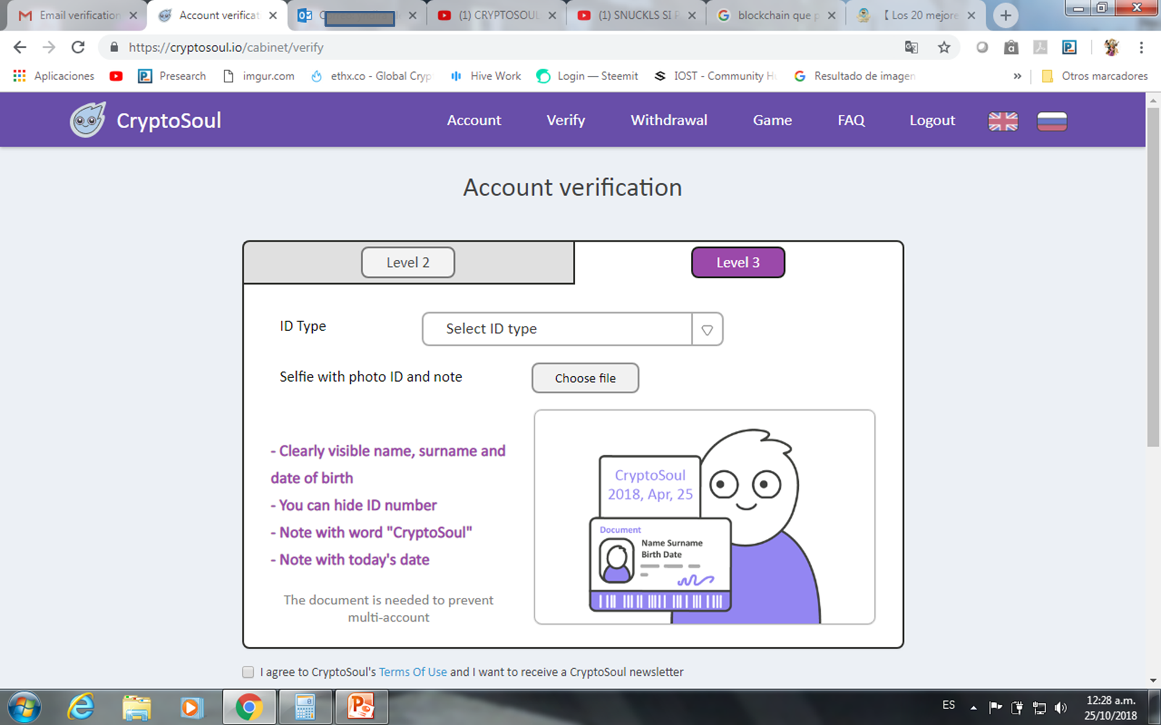The height and width of the screenshot is (725, 1161).
Task: Open the Chrome profile avatar
Action: pos(1111,48)
